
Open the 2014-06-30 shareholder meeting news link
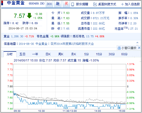56,44
